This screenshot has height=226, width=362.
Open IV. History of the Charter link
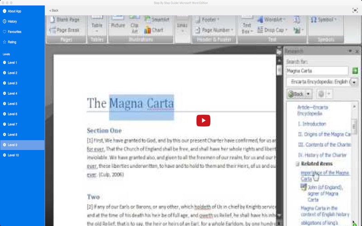[x=322, y=155]
